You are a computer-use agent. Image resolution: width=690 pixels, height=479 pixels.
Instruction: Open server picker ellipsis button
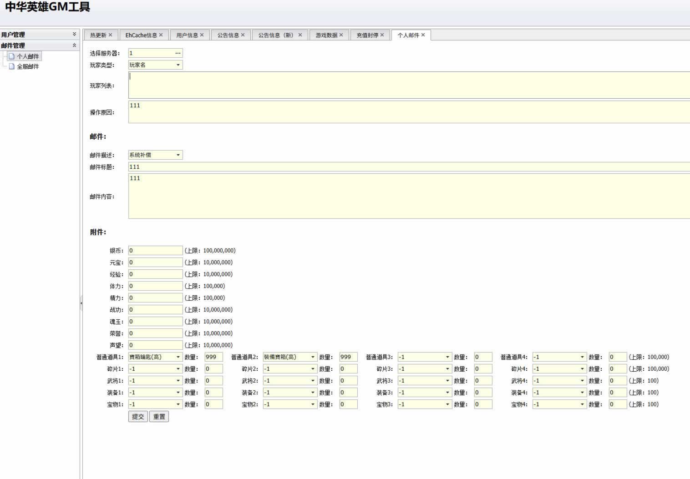[x=178, y=53]
